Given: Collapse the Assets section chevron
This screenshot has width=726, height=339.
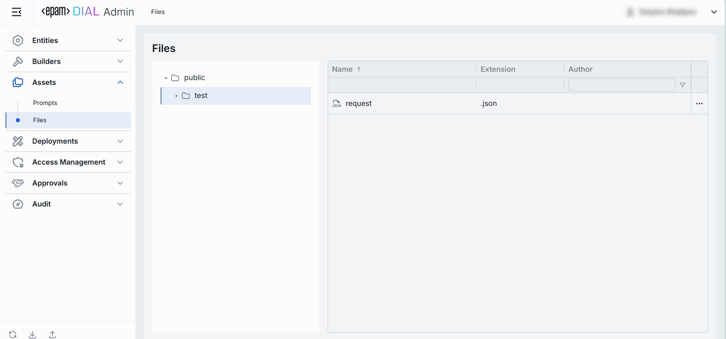Looking at the screenshot, I should point(120,82).
